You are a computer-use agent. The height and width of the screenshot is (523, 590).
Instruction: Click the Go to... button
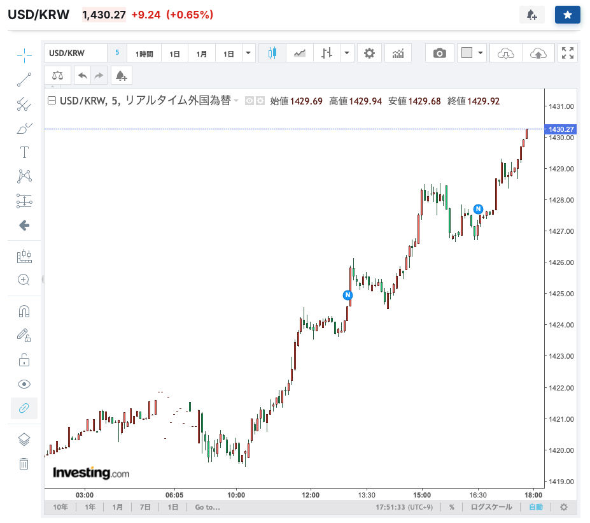click(207, 508)
